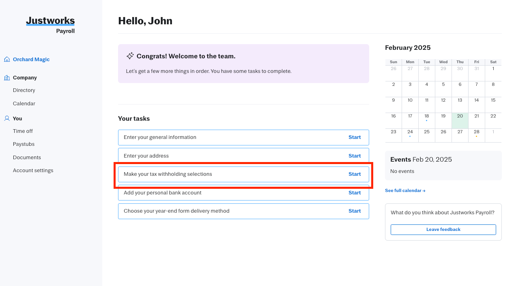Viewport: 514px width, 286px height.
Task: Click the Justworks Payroll logo
Action: [x=50, y=25]
